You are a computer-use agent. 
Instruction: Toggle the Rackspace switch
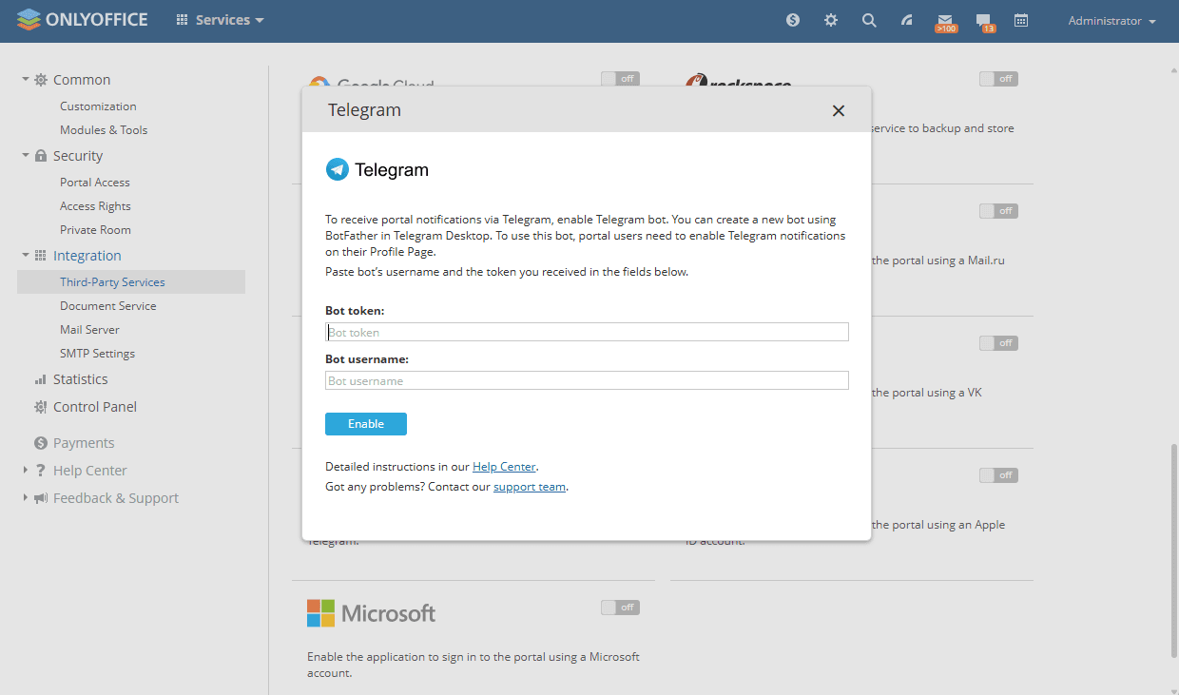(998, 79)
